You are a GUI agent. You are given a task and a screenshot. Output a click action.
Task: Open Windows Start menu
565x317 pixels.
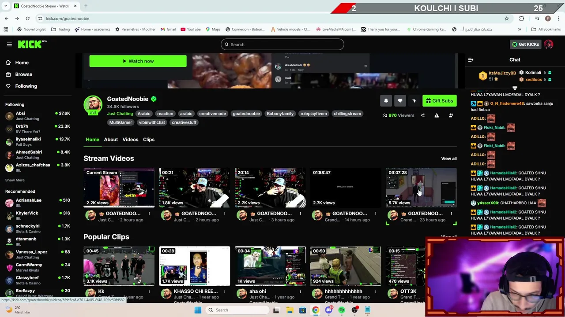click(198, 310)
